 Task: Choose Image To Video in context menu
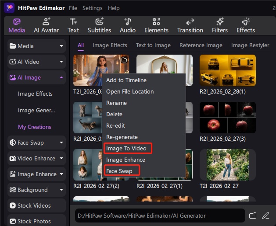point(144,149)
